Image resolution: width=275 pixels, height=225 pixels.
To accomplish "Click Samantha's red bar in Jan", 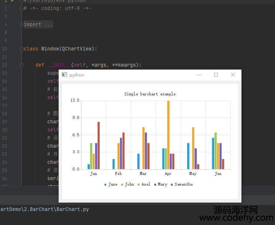I will pos(99,145).
